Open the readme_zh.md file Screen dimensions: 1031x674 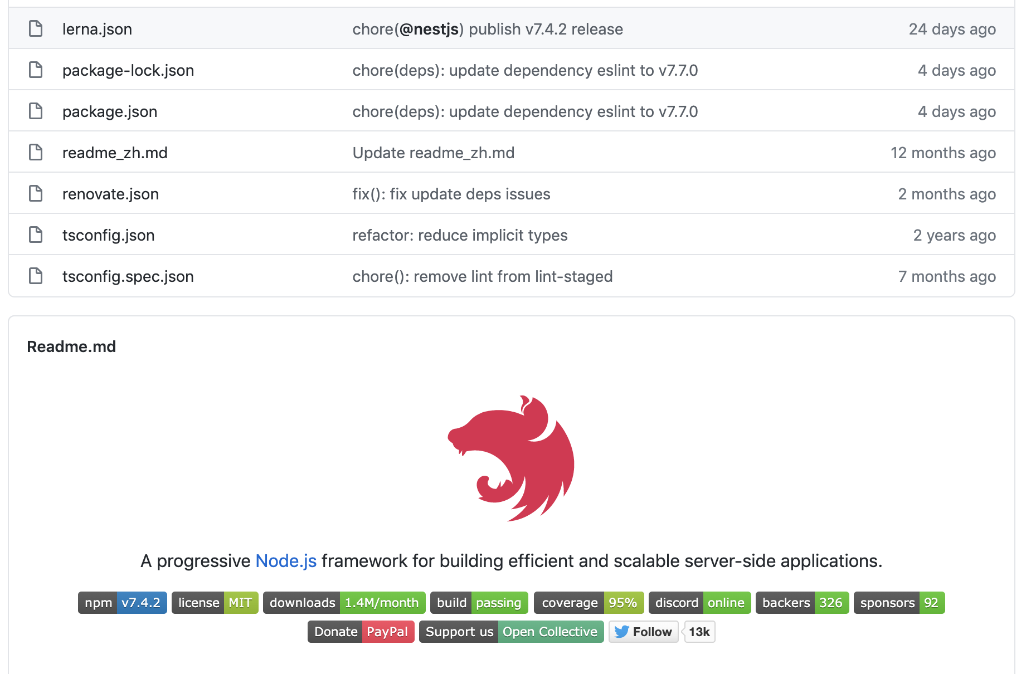coord(115,153)
